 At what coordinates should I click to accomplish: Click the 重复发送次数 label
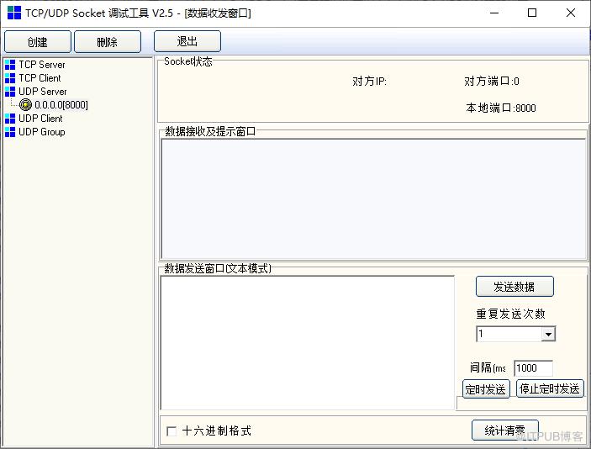coord(511,314)
